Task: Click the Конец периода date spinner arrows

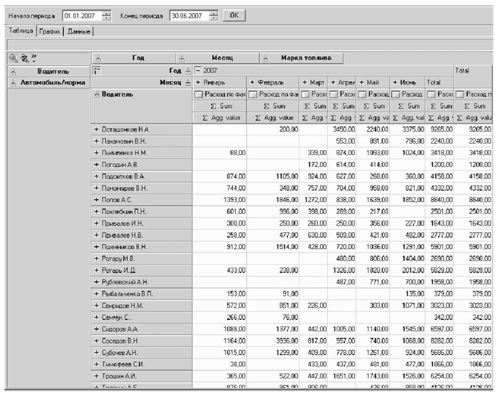Action: click(214, 16)
